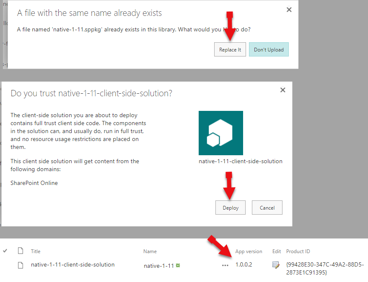Click the 'A file with the same name already exists' heading
Screen dimensions: 368x282
(x=89, y=13)
